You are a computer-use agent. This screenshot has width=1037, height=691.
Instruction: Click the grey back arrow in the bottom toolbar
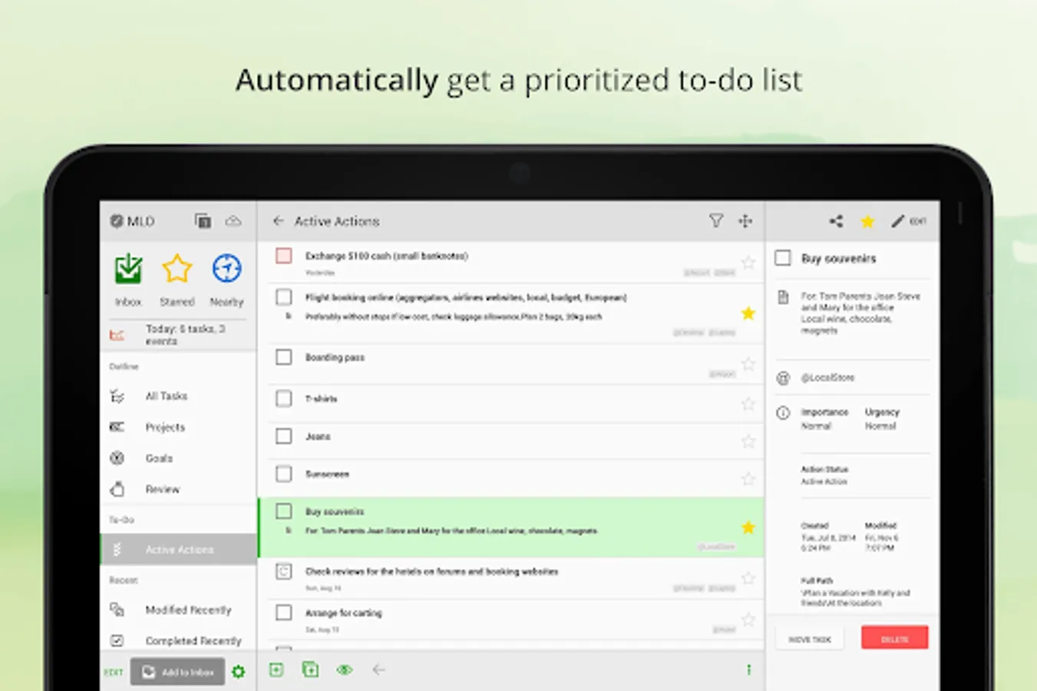pyautogui.click(x=378, y=670)
